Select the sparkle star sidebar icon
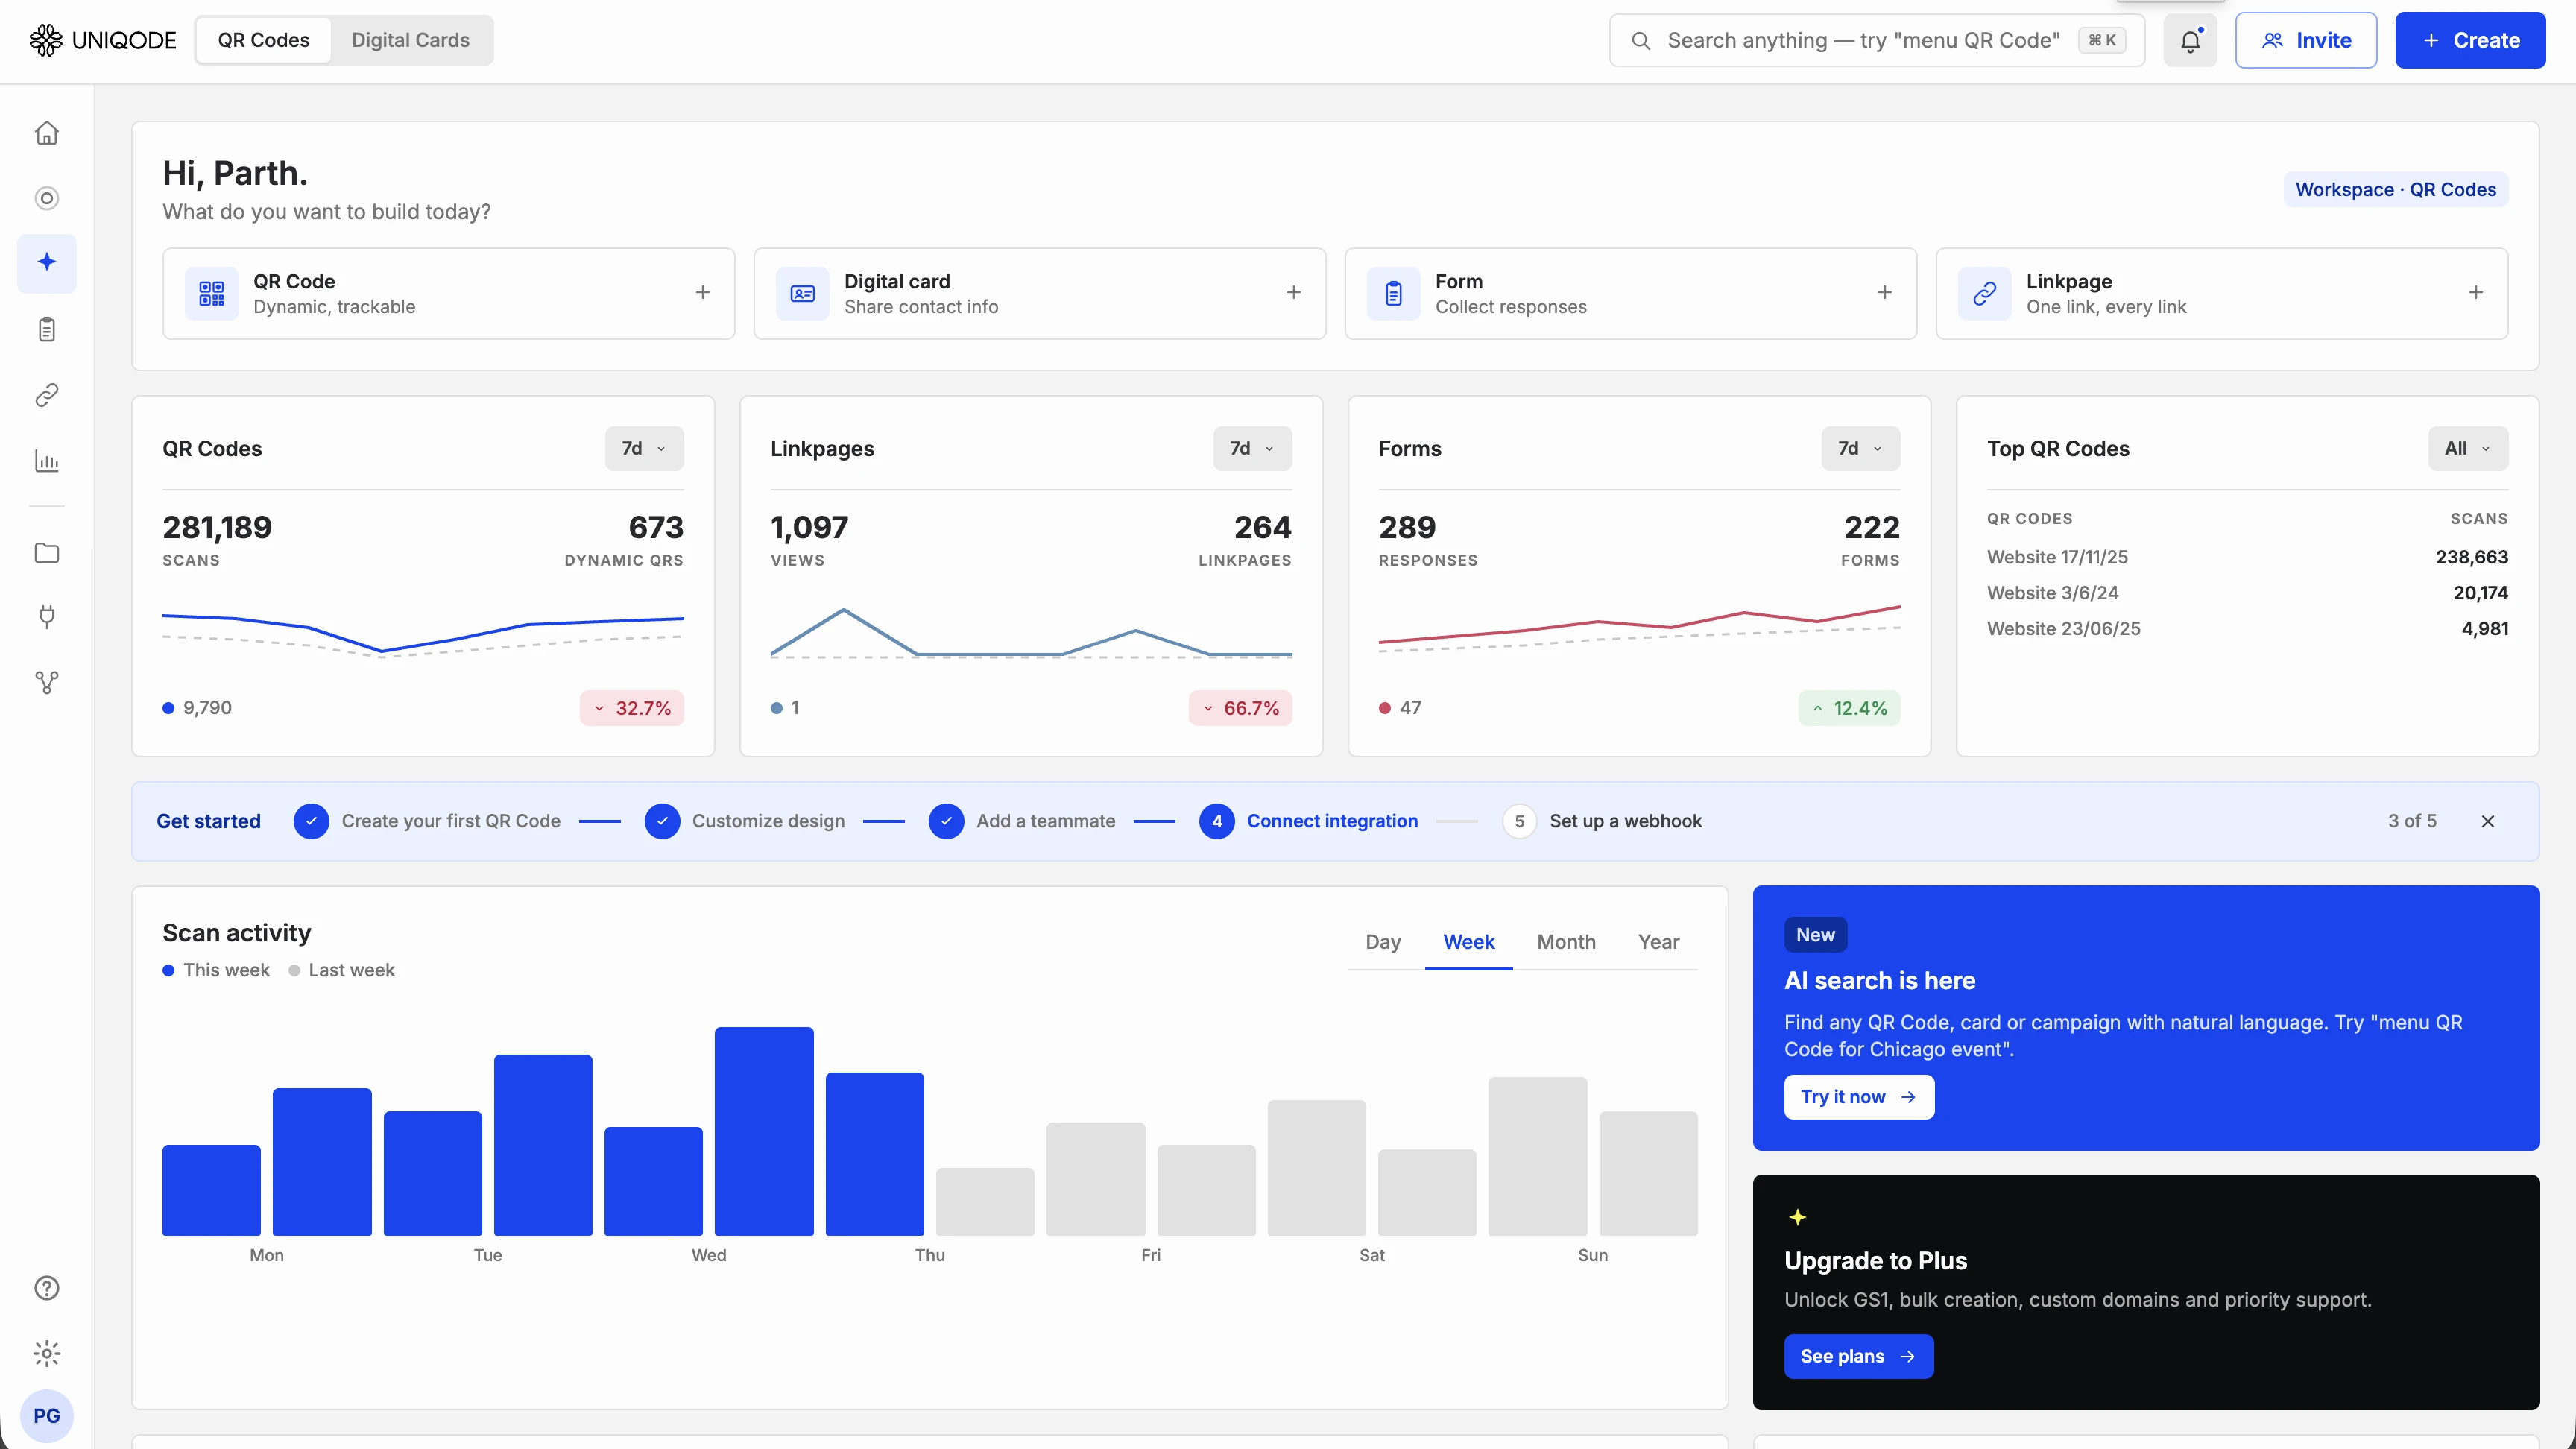 47,263
